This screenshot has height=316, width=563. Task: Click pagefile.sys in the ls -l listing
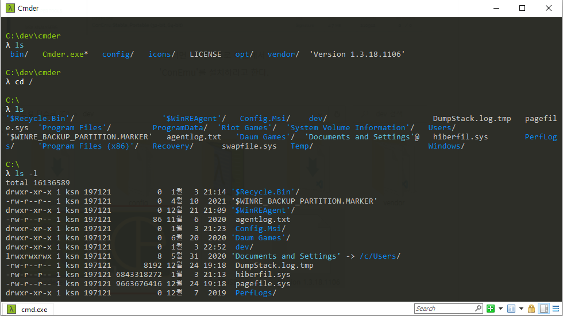[263, 284]
